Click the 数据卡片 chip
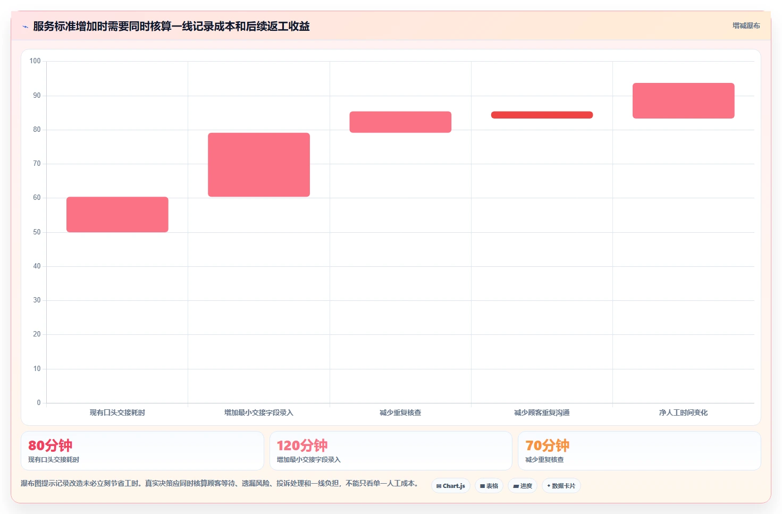 [x=561, y=486]
